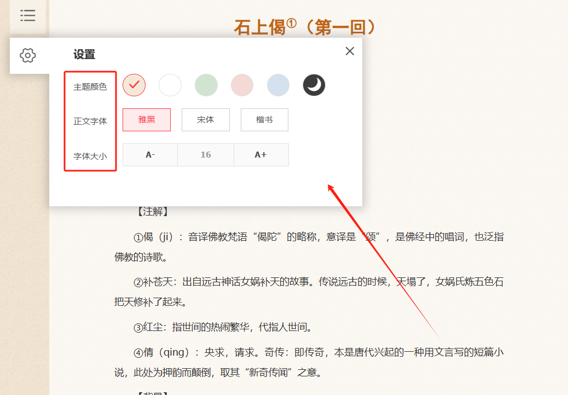Select the pink theme color circle
The width and height of the screenshot is (568, 395).
(242, 85)
